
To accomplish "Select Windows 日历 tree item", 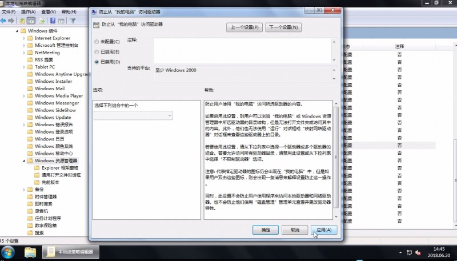I will pos(50,139).
